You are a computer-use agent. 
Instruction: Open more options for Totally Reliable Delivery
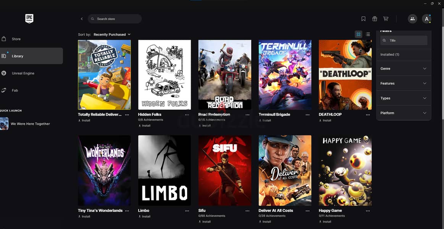tap(127, 114)
